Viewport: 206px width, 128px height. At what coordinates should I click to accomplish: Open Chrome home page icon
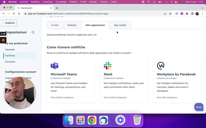(x=19, y=13)
